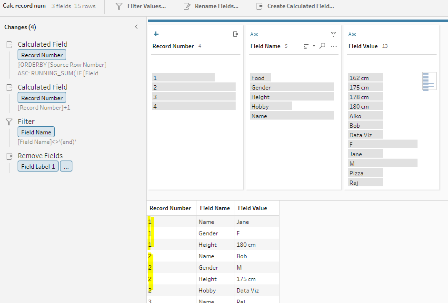Open the Rename Fields option
448x303 pixels.
pyautogui.click(x=210, y=6)
